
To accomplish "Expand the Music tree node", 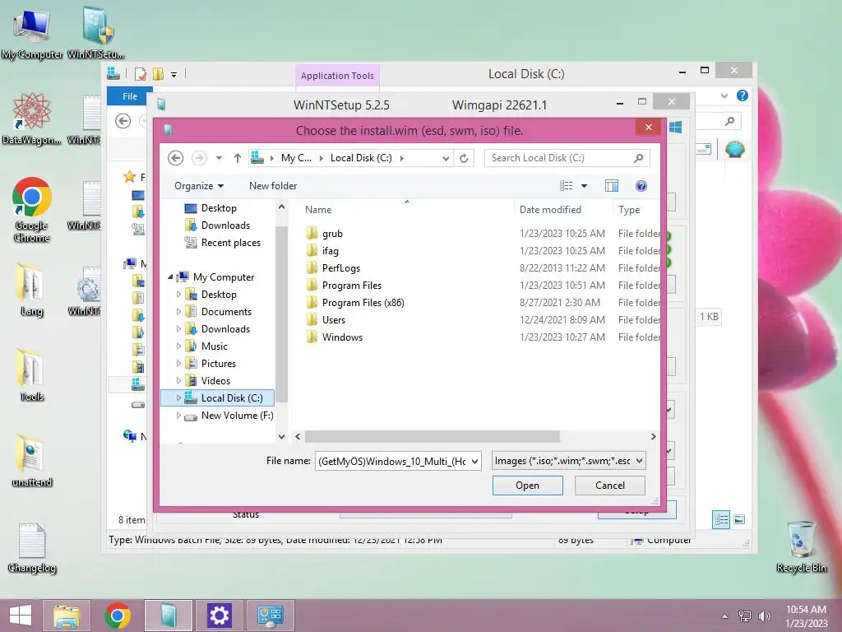I will pyautogui.click(x=178, y=346).
